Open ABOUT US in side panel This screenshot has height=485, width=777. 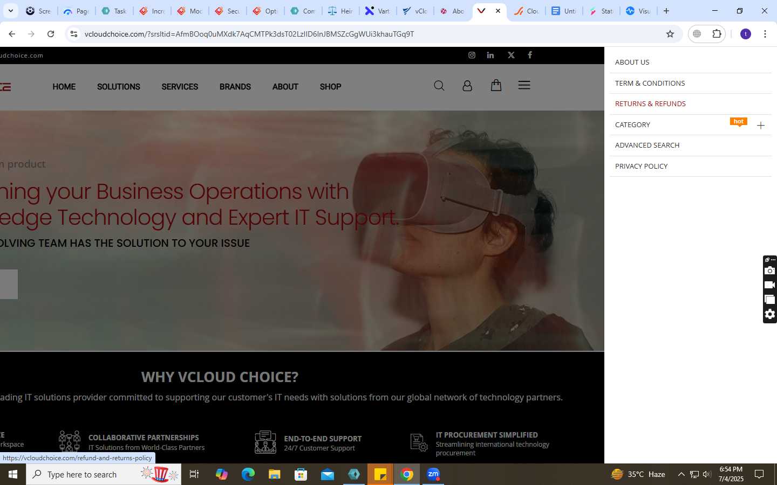point(632,63)
